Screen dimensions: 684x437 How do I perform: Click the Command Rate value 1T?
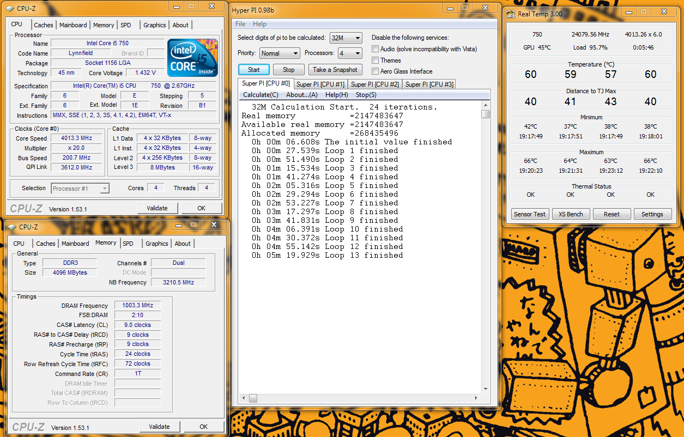[137, 374]
